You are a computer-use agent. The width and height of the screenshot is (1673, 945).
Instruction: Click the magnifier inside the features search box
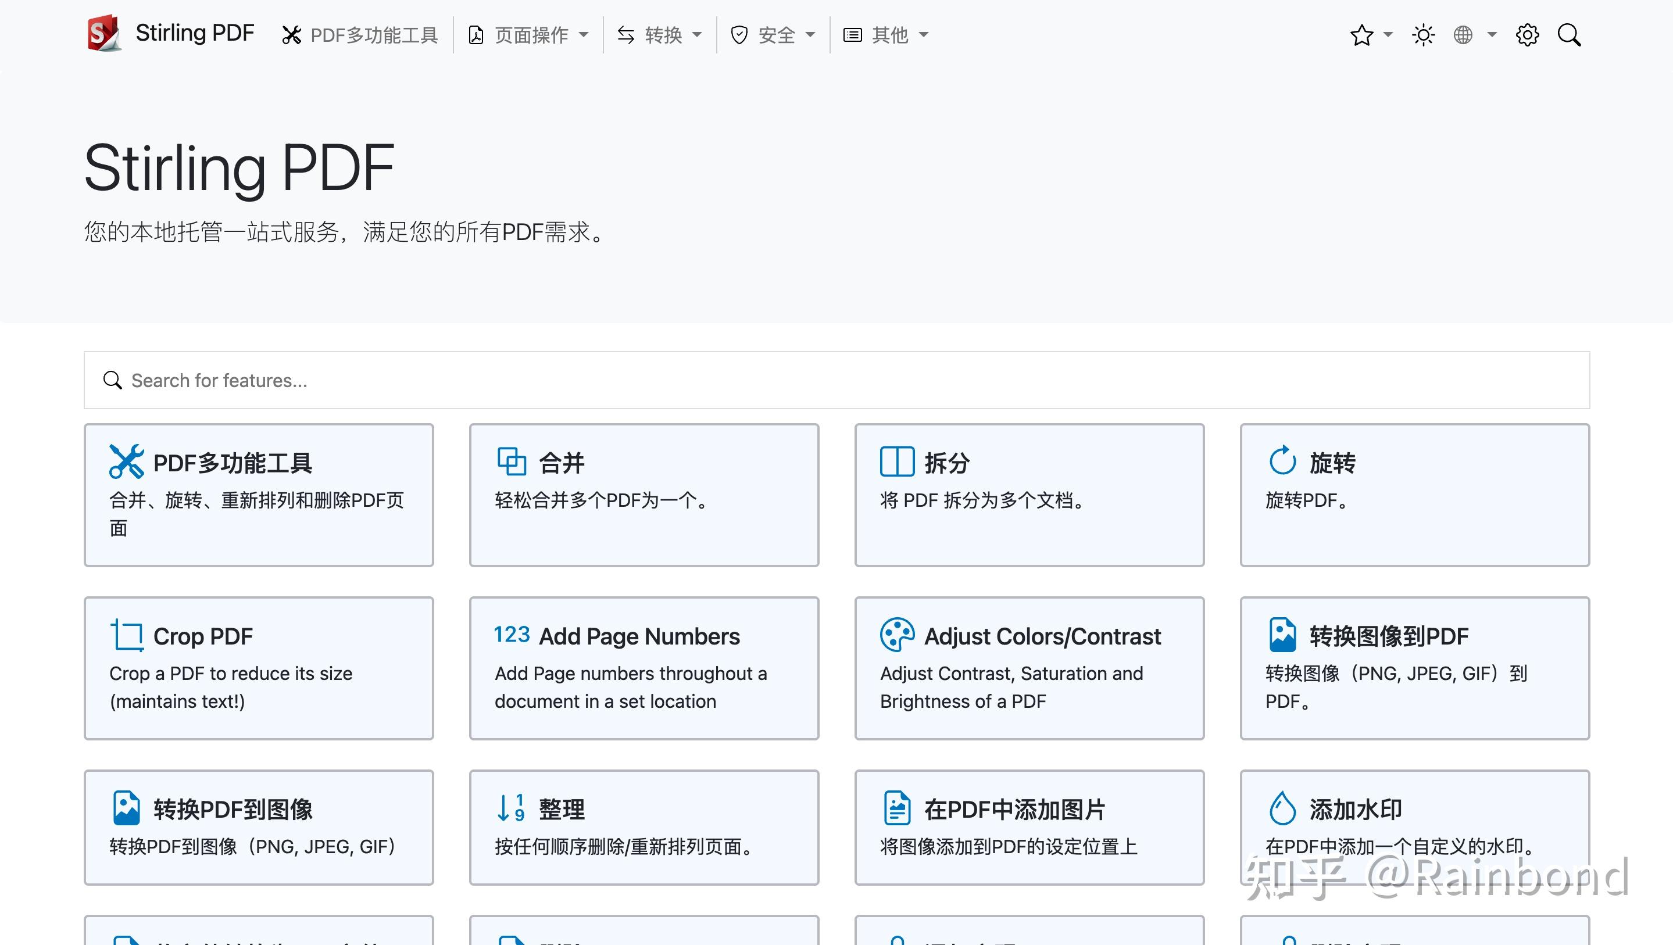pos(112,381)
